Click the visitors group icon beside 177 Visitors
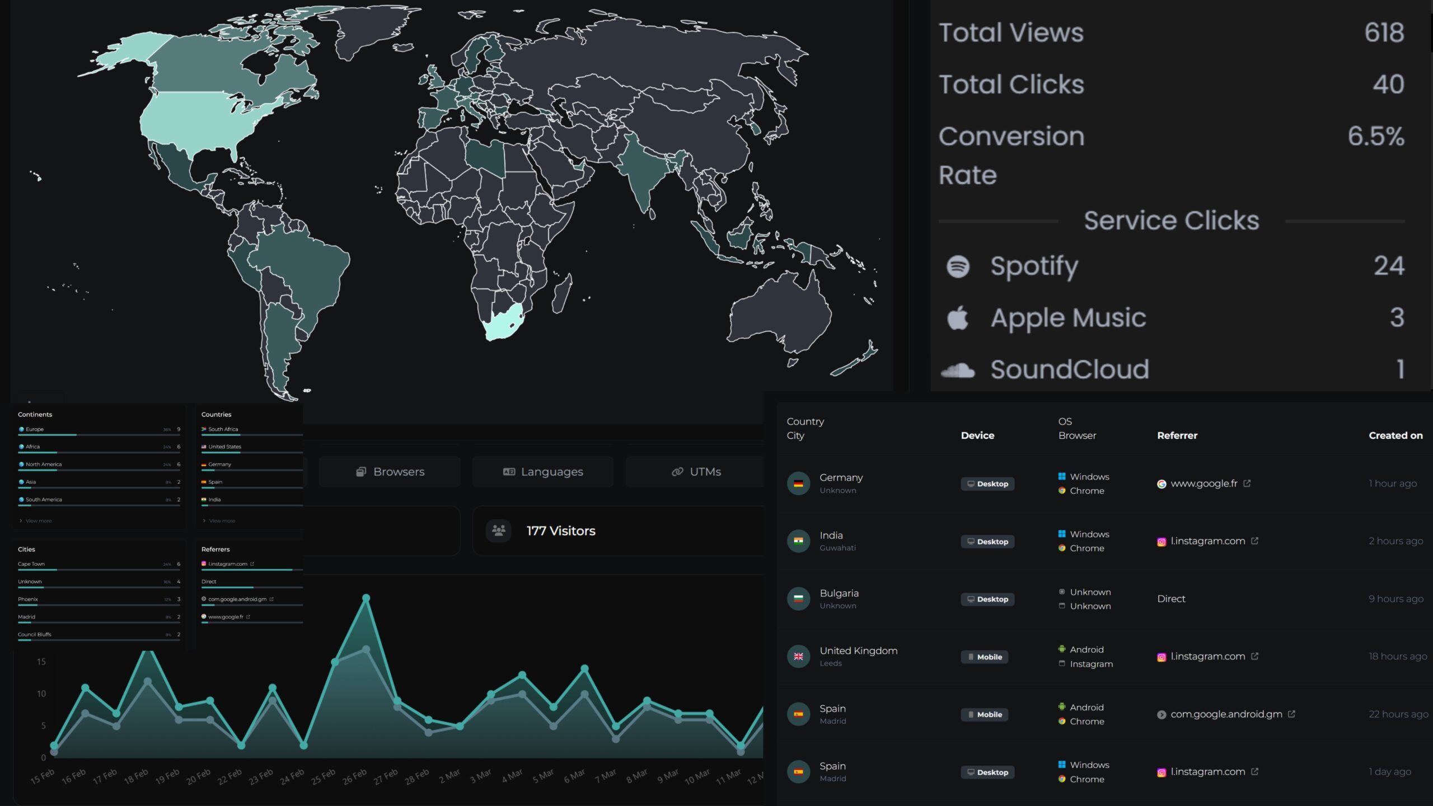 click(x=498, y=531)
